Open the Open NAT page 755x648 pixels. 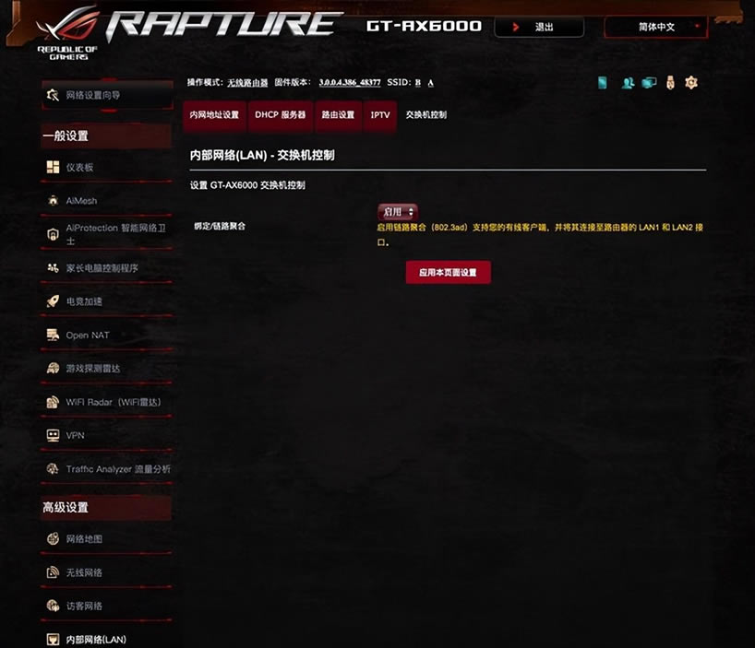point(107,335)
